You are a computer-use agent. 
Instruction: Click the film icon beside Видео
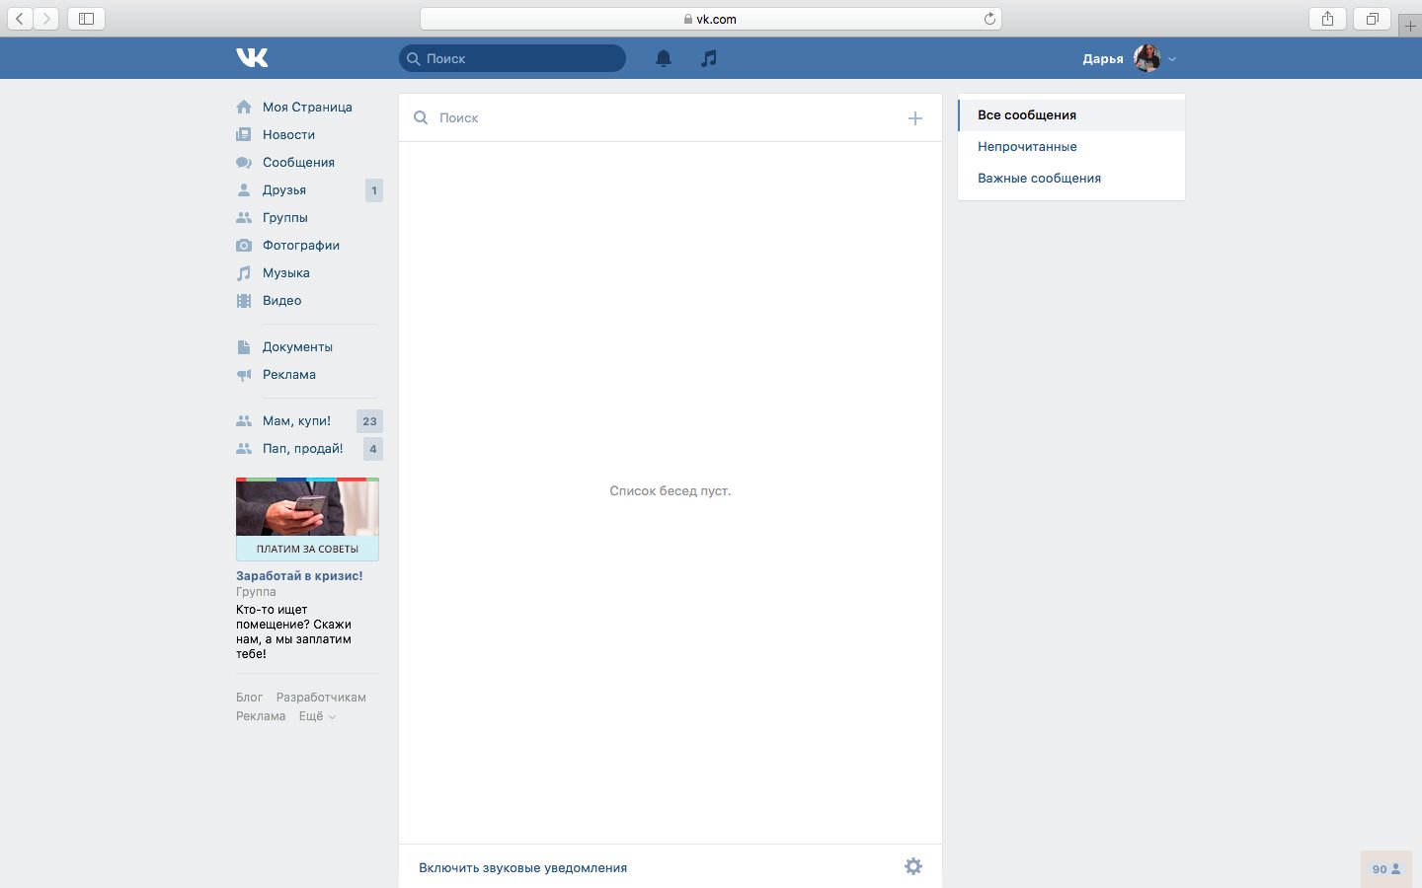point(244,300)
